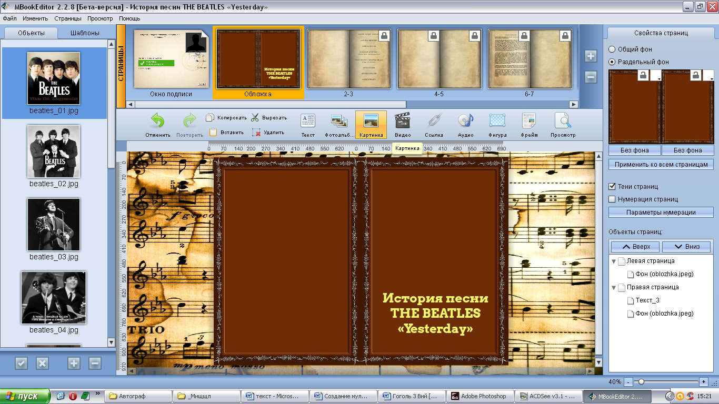Screen dimensions: 719x404
Task: Click lock icon on pages 2-3 thumbnail
Action: (384, 36)
